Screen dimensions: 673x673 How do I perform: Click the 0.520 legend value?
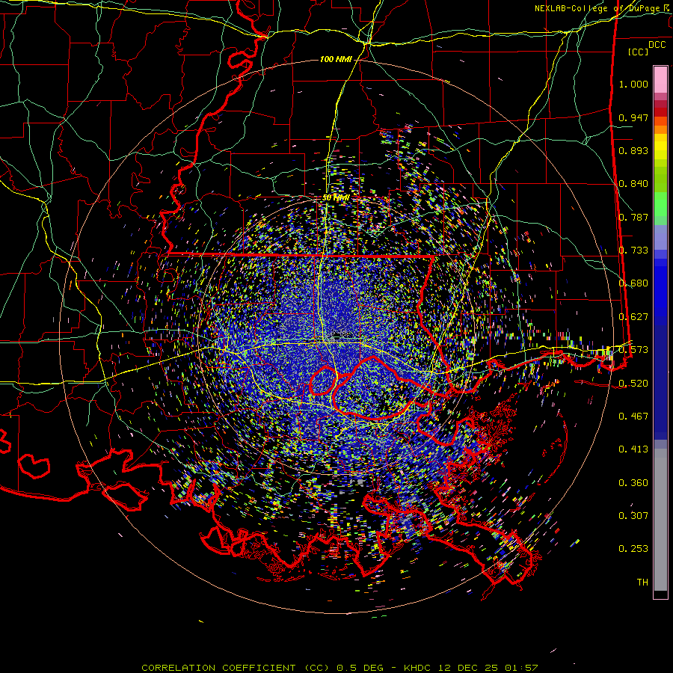tap(633, 384)
